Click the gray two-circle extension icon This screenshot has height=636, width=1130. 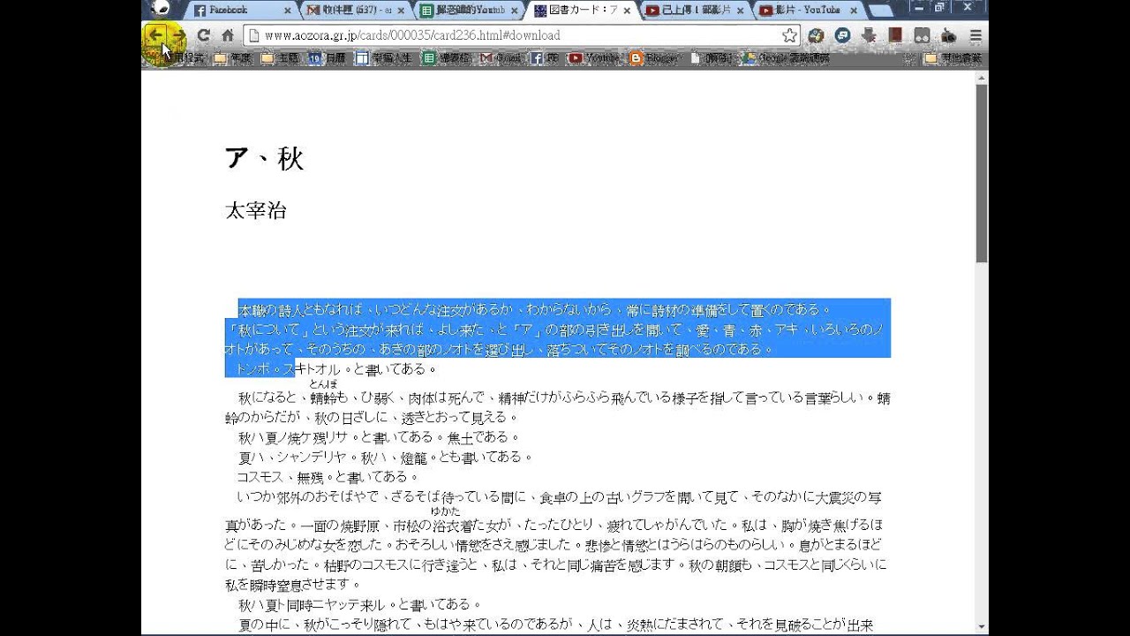pyautogui.click(x=923, y=35)
